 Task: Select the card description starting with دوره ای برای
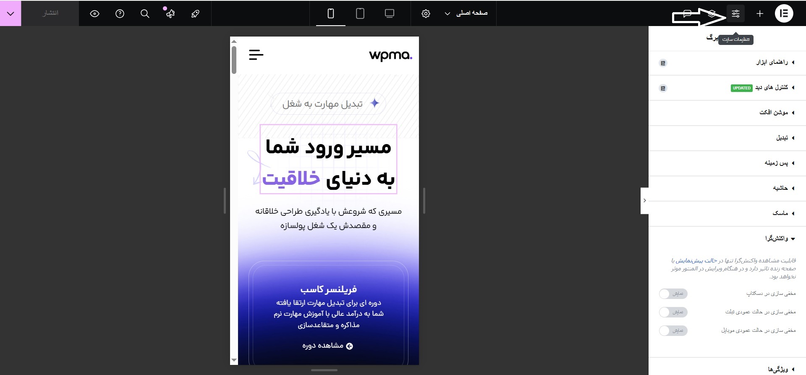(328, 314)
